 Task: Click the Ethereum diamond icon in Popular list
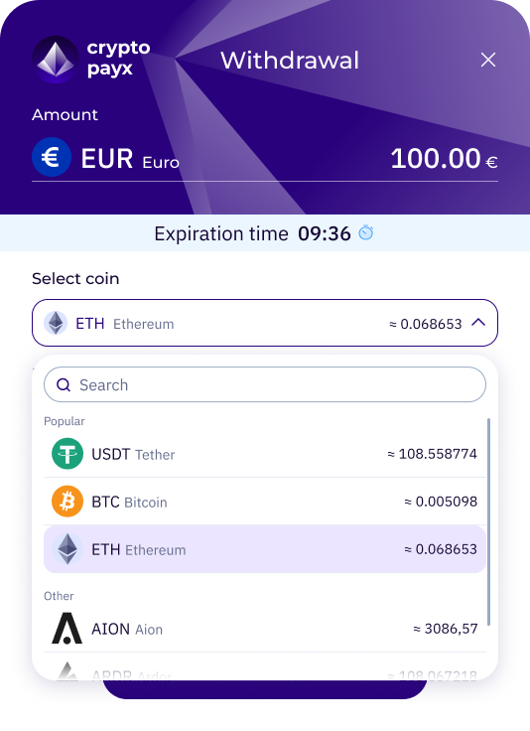67,549
